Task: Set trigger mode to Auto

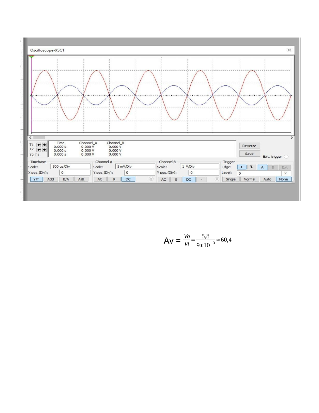Action: pyautogui.click(x=267, y=179)
